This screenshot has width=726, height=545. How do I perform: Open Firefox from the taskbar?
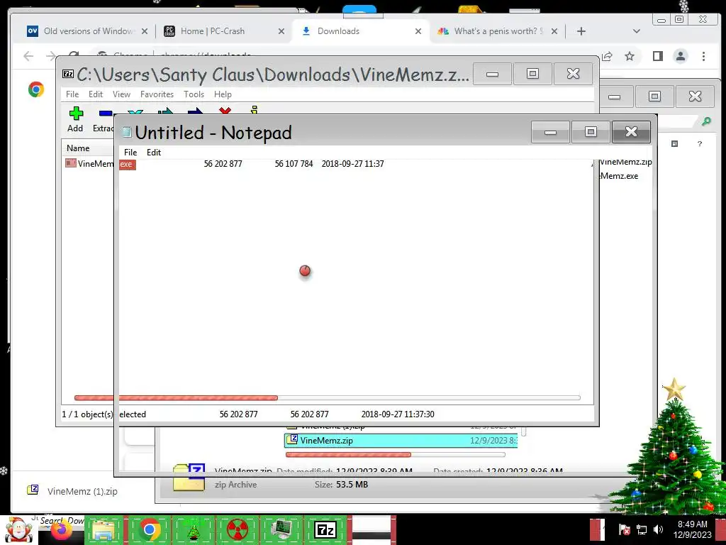tap(61, 531)
